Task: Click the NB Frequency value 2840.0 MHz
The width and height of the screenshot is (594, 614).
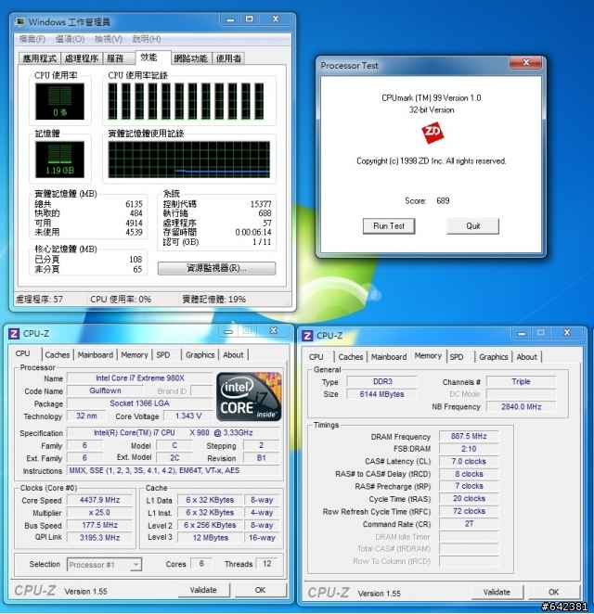Action: coord(521,406)
